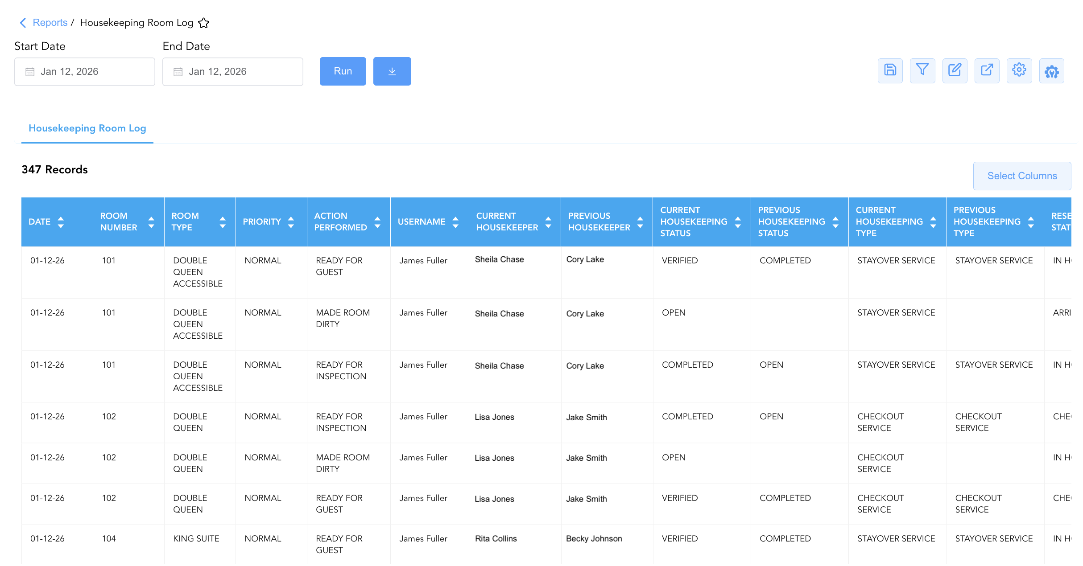
Task: Click the download arrow button
Action: click(392, 71)
